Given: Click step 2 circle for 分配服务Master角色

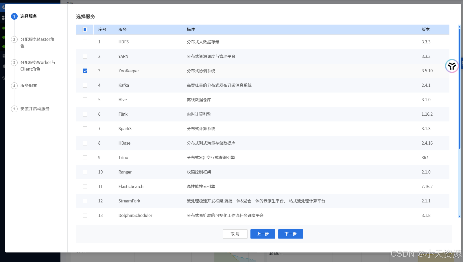Looking at the screenshot, I should (x=14, y=40).
